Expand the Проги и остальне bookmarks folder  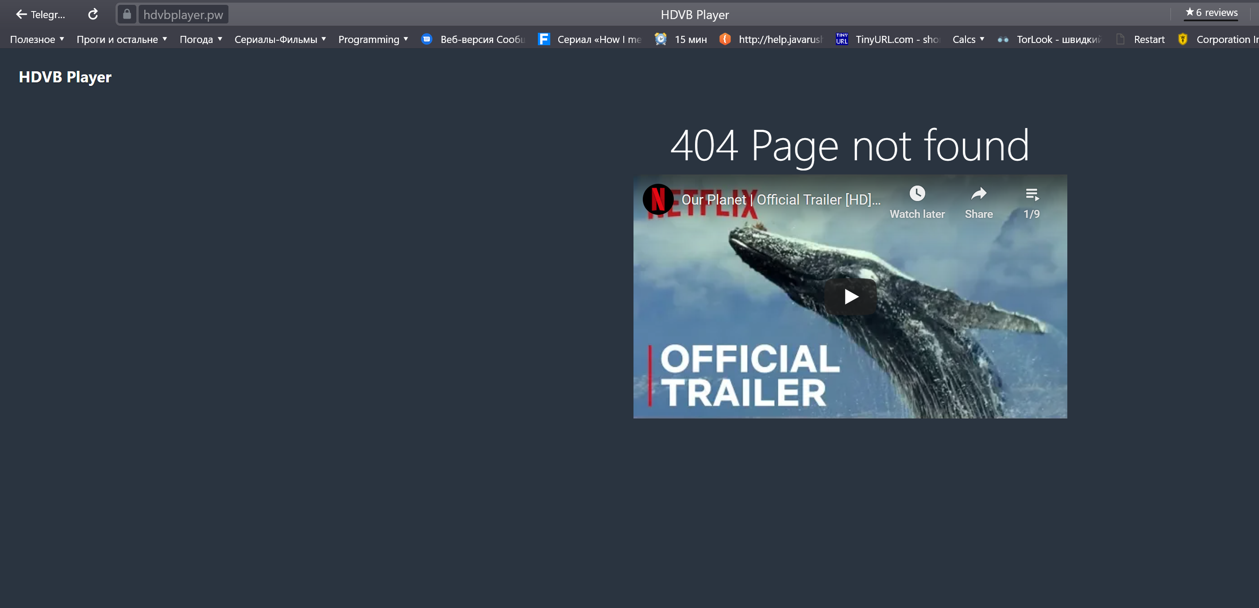122,39
